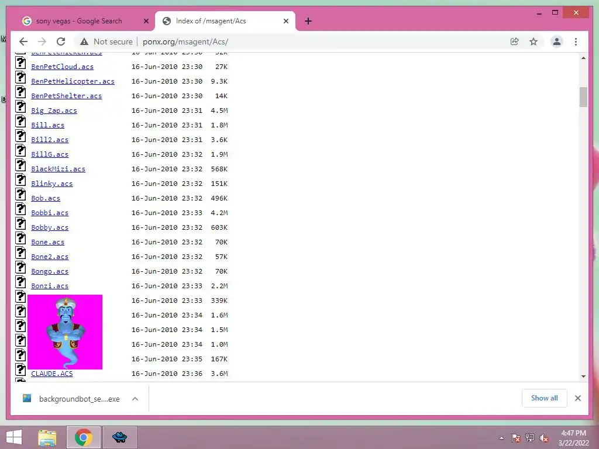Screen dimensions: 599x449
Task: Click file icon beside Blinky.acs
Action: 20,179
